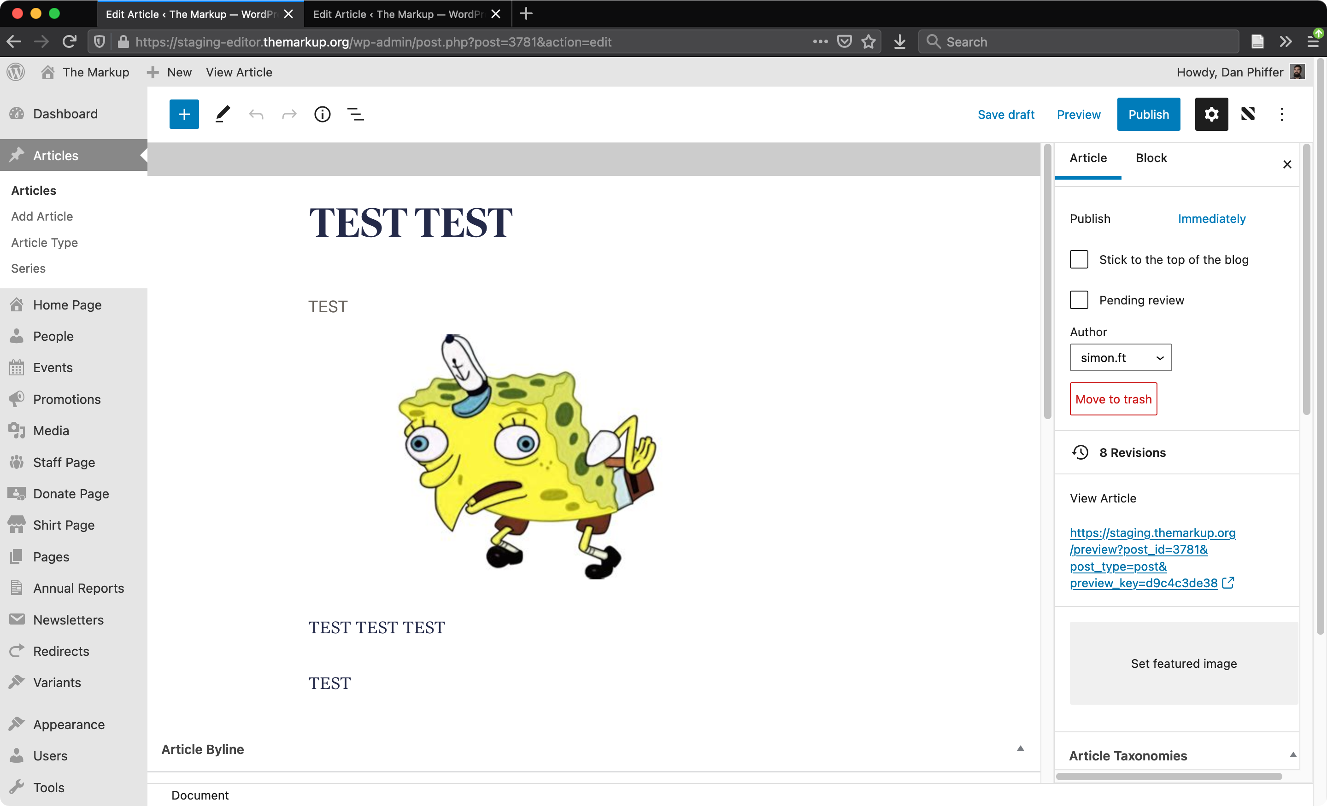This screenshot has width=1327, height=806.
Task: Toggle the settings gear sidebar button
Action: (1211, 114)
